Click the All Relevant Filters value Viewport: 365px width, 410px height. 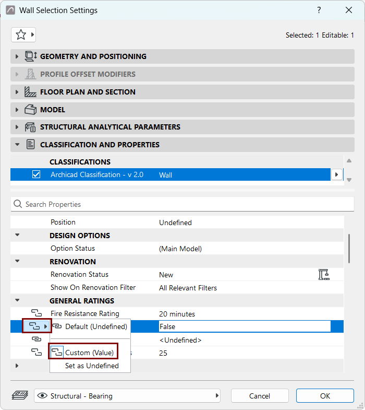188,288
